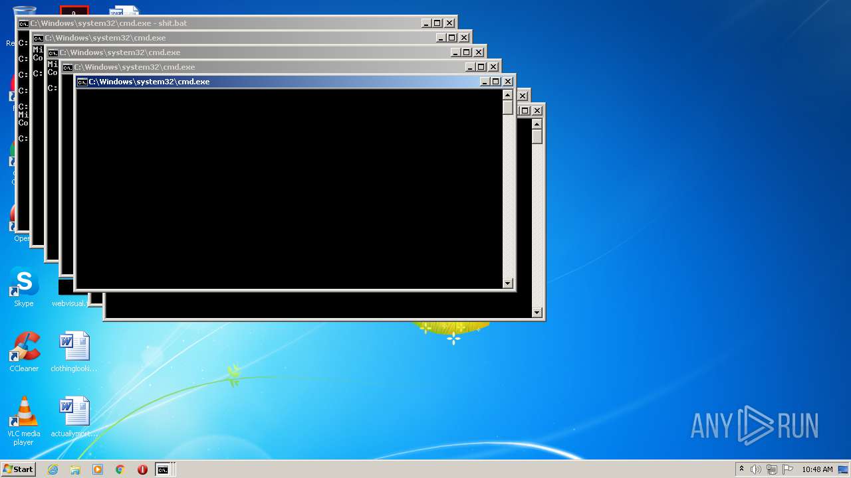The width and height of the screenshot is (851, 478).
Task: Close the second cmd.exe window
Action: click(x=464, y=38)
